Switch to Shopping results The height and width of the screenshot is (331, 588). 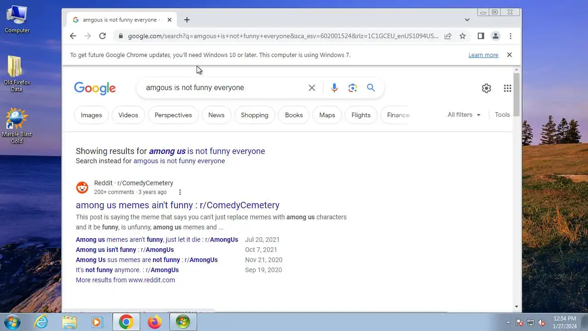tap(254, 115)
